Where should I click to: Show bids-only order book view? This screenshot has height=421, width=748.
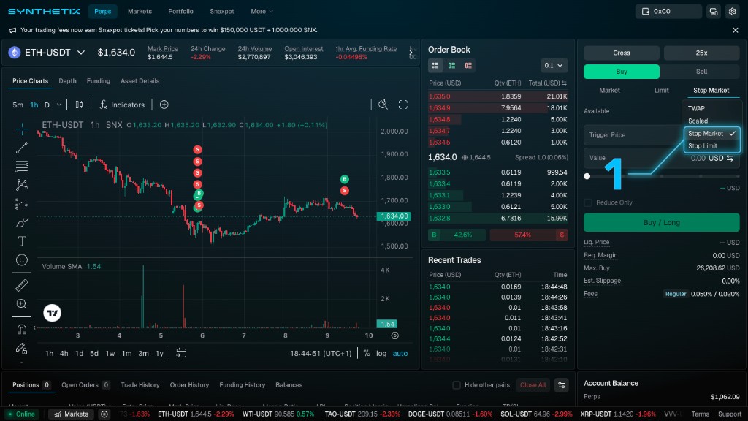tap(451, 65)
